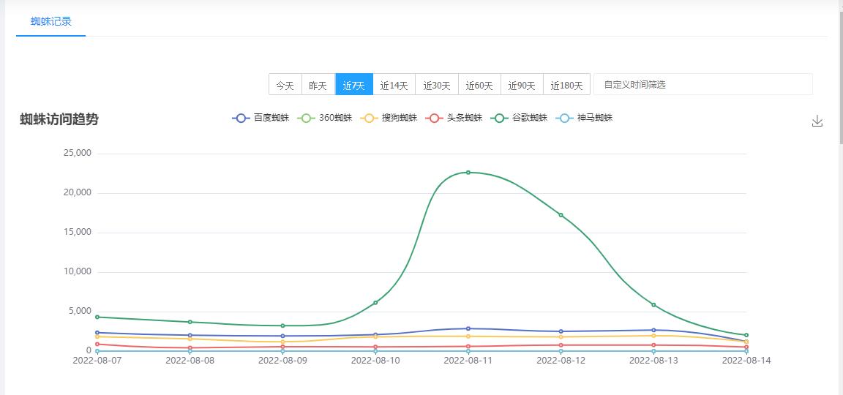The height and width of the screenshot is (395, 843).
Task: Toggle 360蜘蛛 legend series
Action: pos(325,118)
